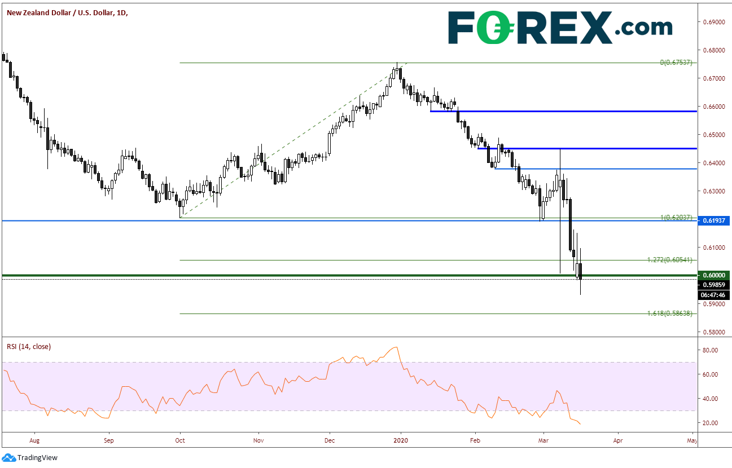Click 80.00 on the RSI scale
The width and height of the screenshot is (732, 468).
711,350
